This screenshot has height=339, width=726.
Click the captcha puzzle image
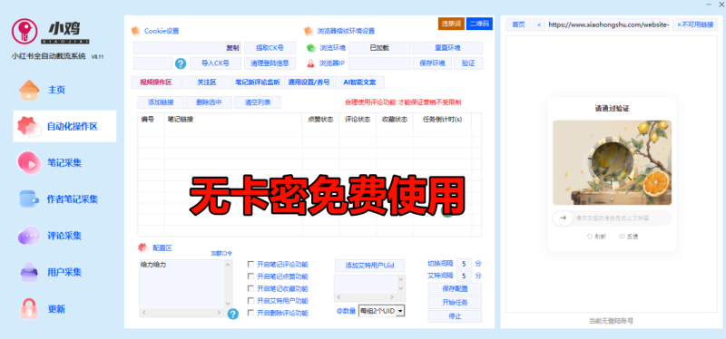(612, 163)
